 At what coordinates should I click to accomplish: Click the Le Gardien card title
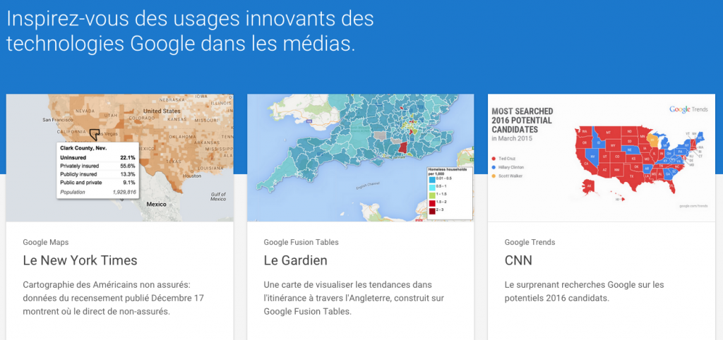tap(296, 260)
